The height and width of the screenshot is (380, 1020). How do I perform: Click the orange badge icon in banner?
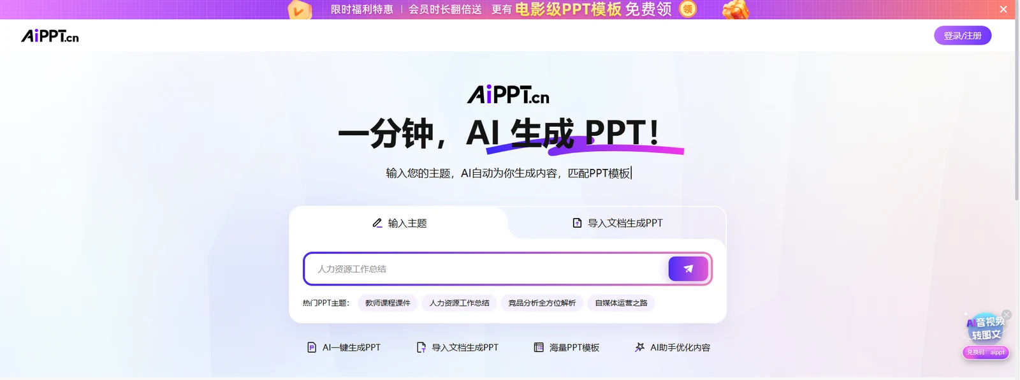click(299, 10)
